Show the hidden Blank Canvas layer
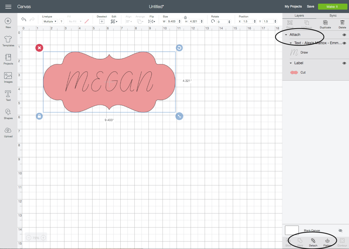This screenshot has width=349, height=249. coord(340,231)
